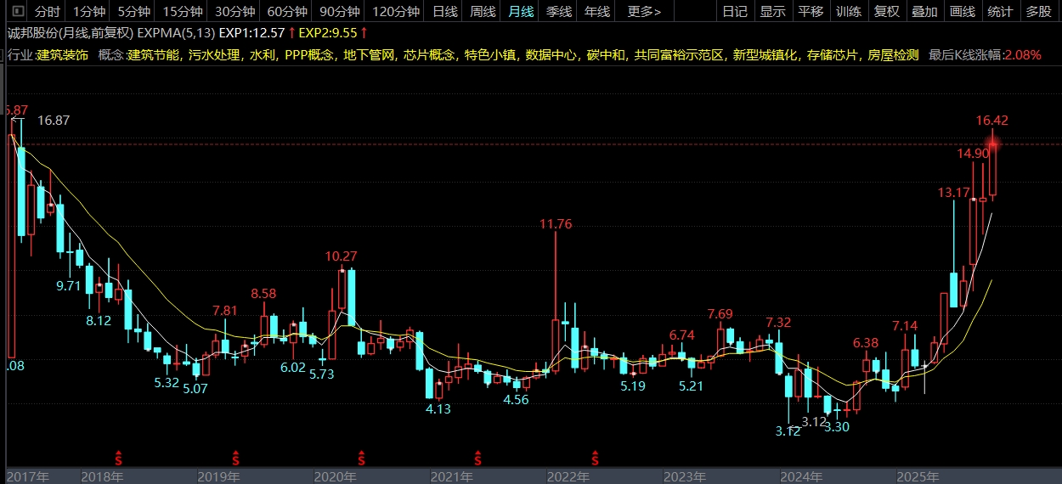Click the EXP2:9.55 indicator value

[x=329, y=32]
